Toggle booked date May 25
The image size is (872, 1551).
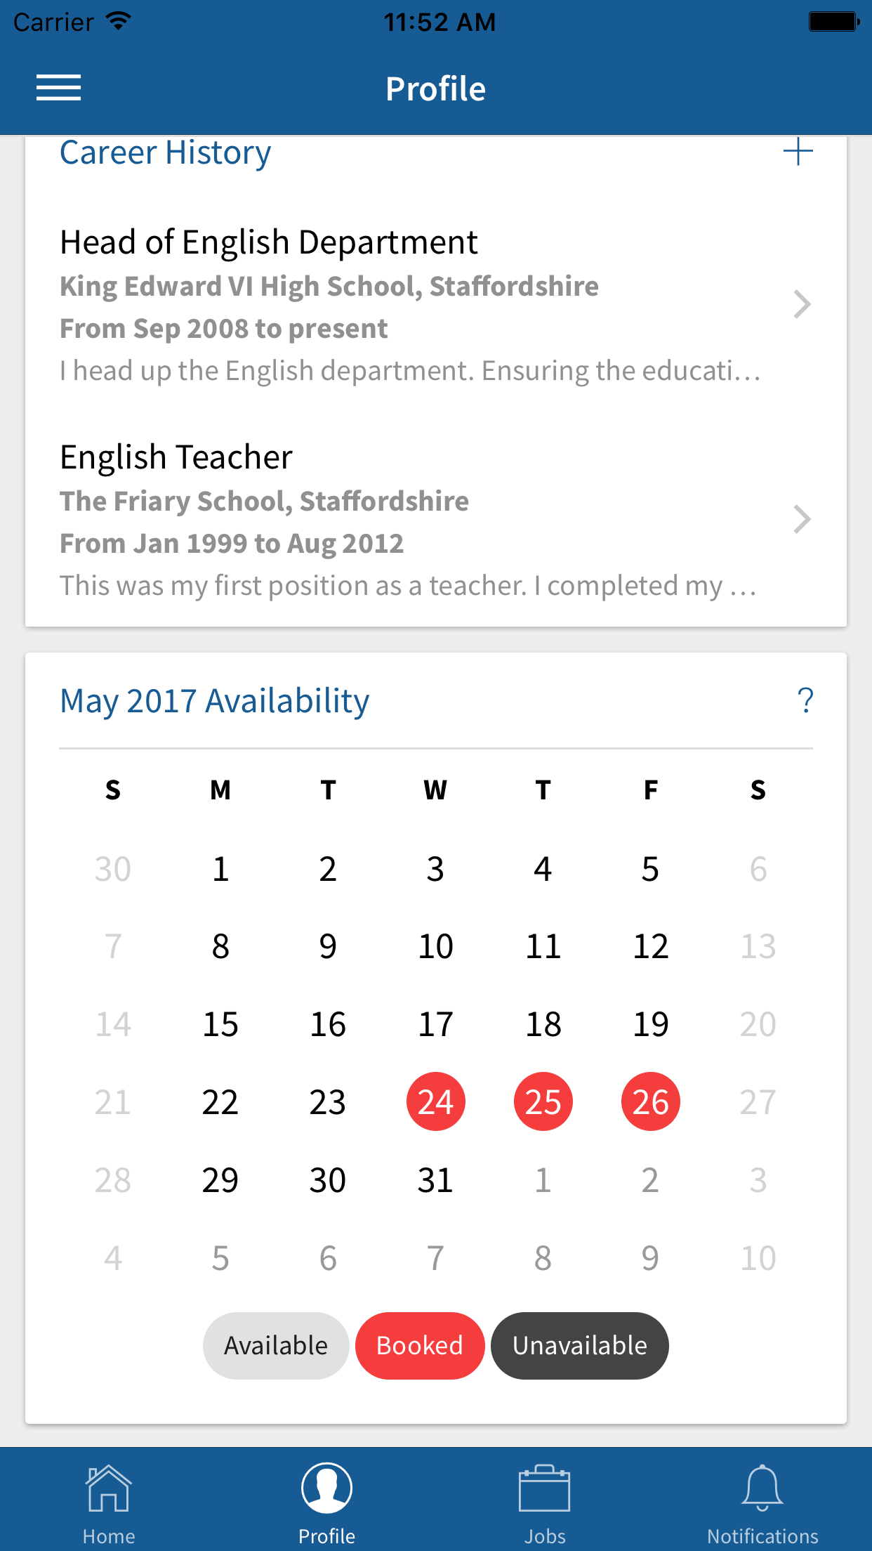point(543,1101)
